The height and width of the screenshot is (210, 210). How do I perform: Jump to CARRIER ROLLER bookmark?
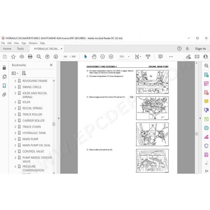click(34, 121)
